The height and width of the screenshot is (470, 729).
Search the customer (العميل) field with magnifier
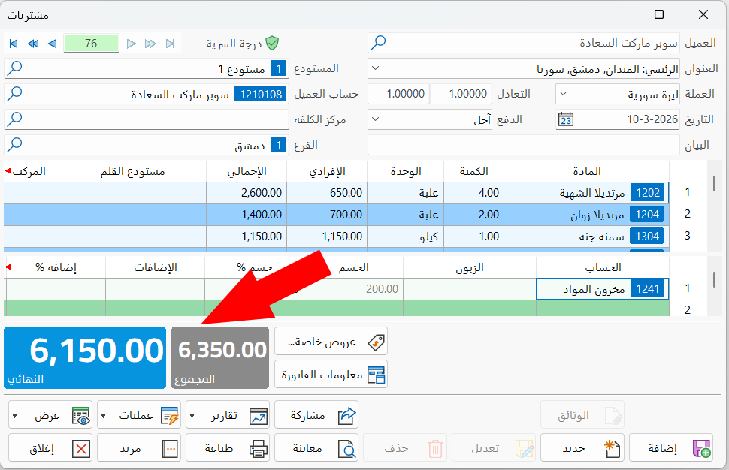(x=379, y=43)
